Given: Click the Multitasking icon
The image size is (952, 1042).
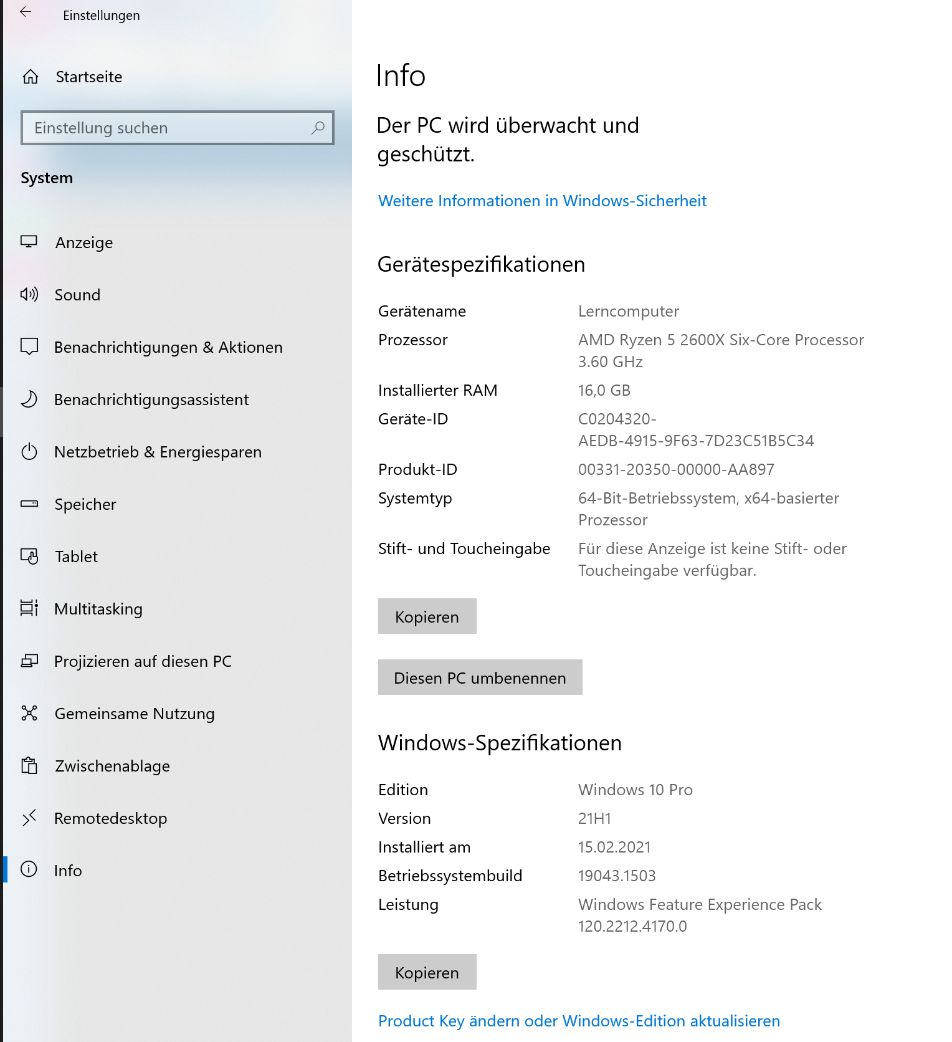Looking at the screenshot, I should coord(29,608).
